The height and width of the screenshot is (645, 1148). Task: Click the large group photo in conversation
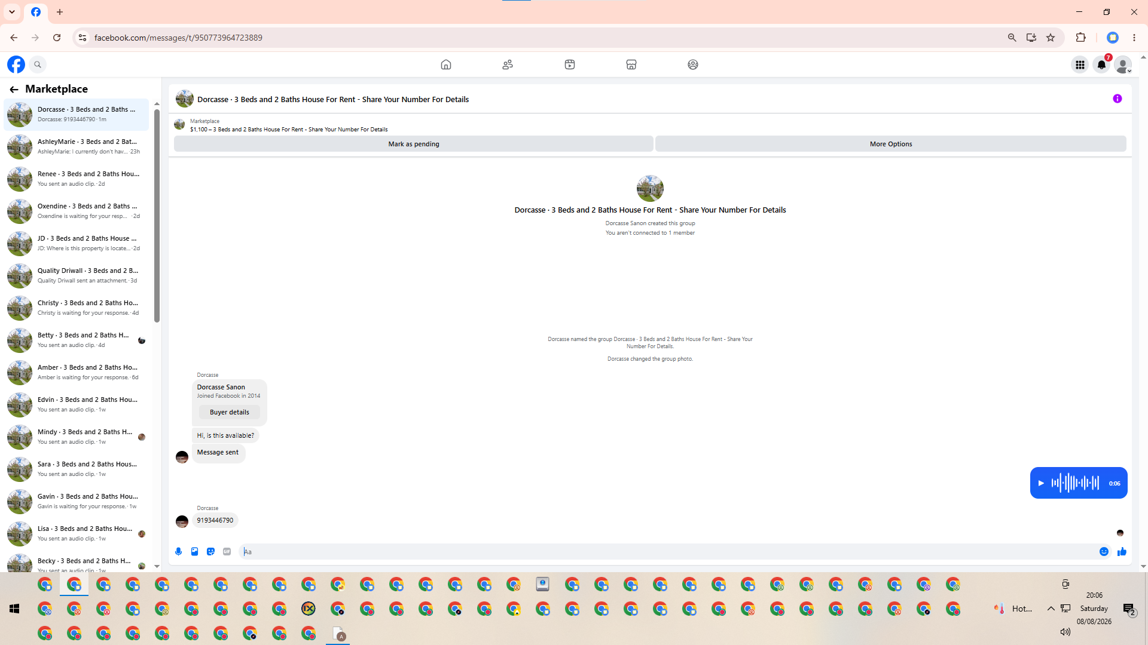(x=650, y=189)
